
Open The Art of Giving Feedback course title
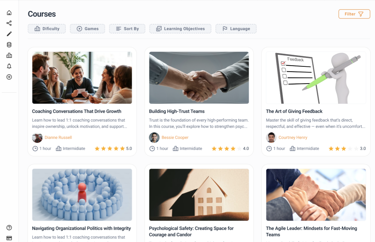click(294, 111)
